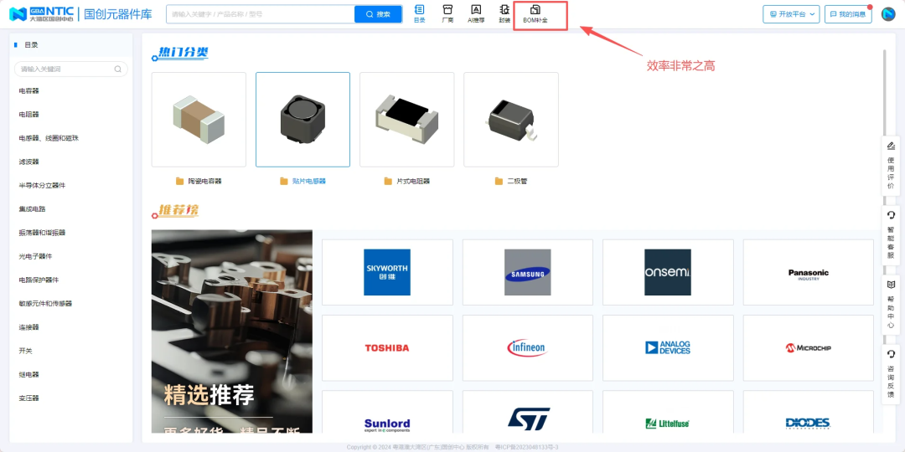Select 连接器 in the catalog sidebar
Image resolution: width=905 pixels, height=452 pixels.
coord(28,327)
